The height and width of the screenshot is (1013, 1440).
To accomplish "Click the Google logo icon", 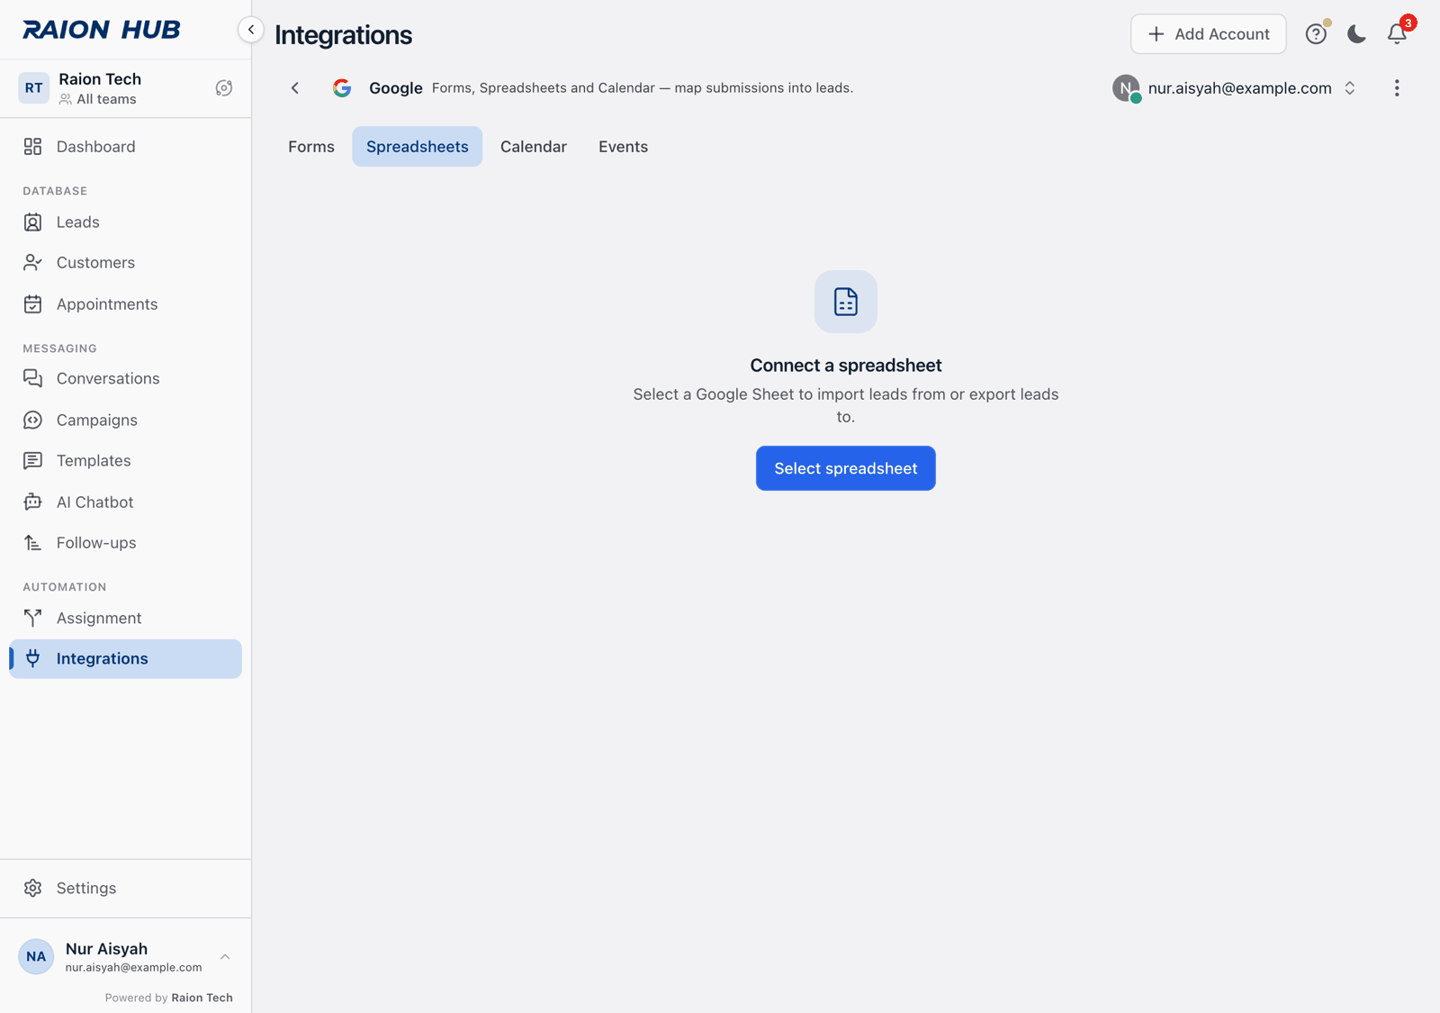I will [342, 88].
